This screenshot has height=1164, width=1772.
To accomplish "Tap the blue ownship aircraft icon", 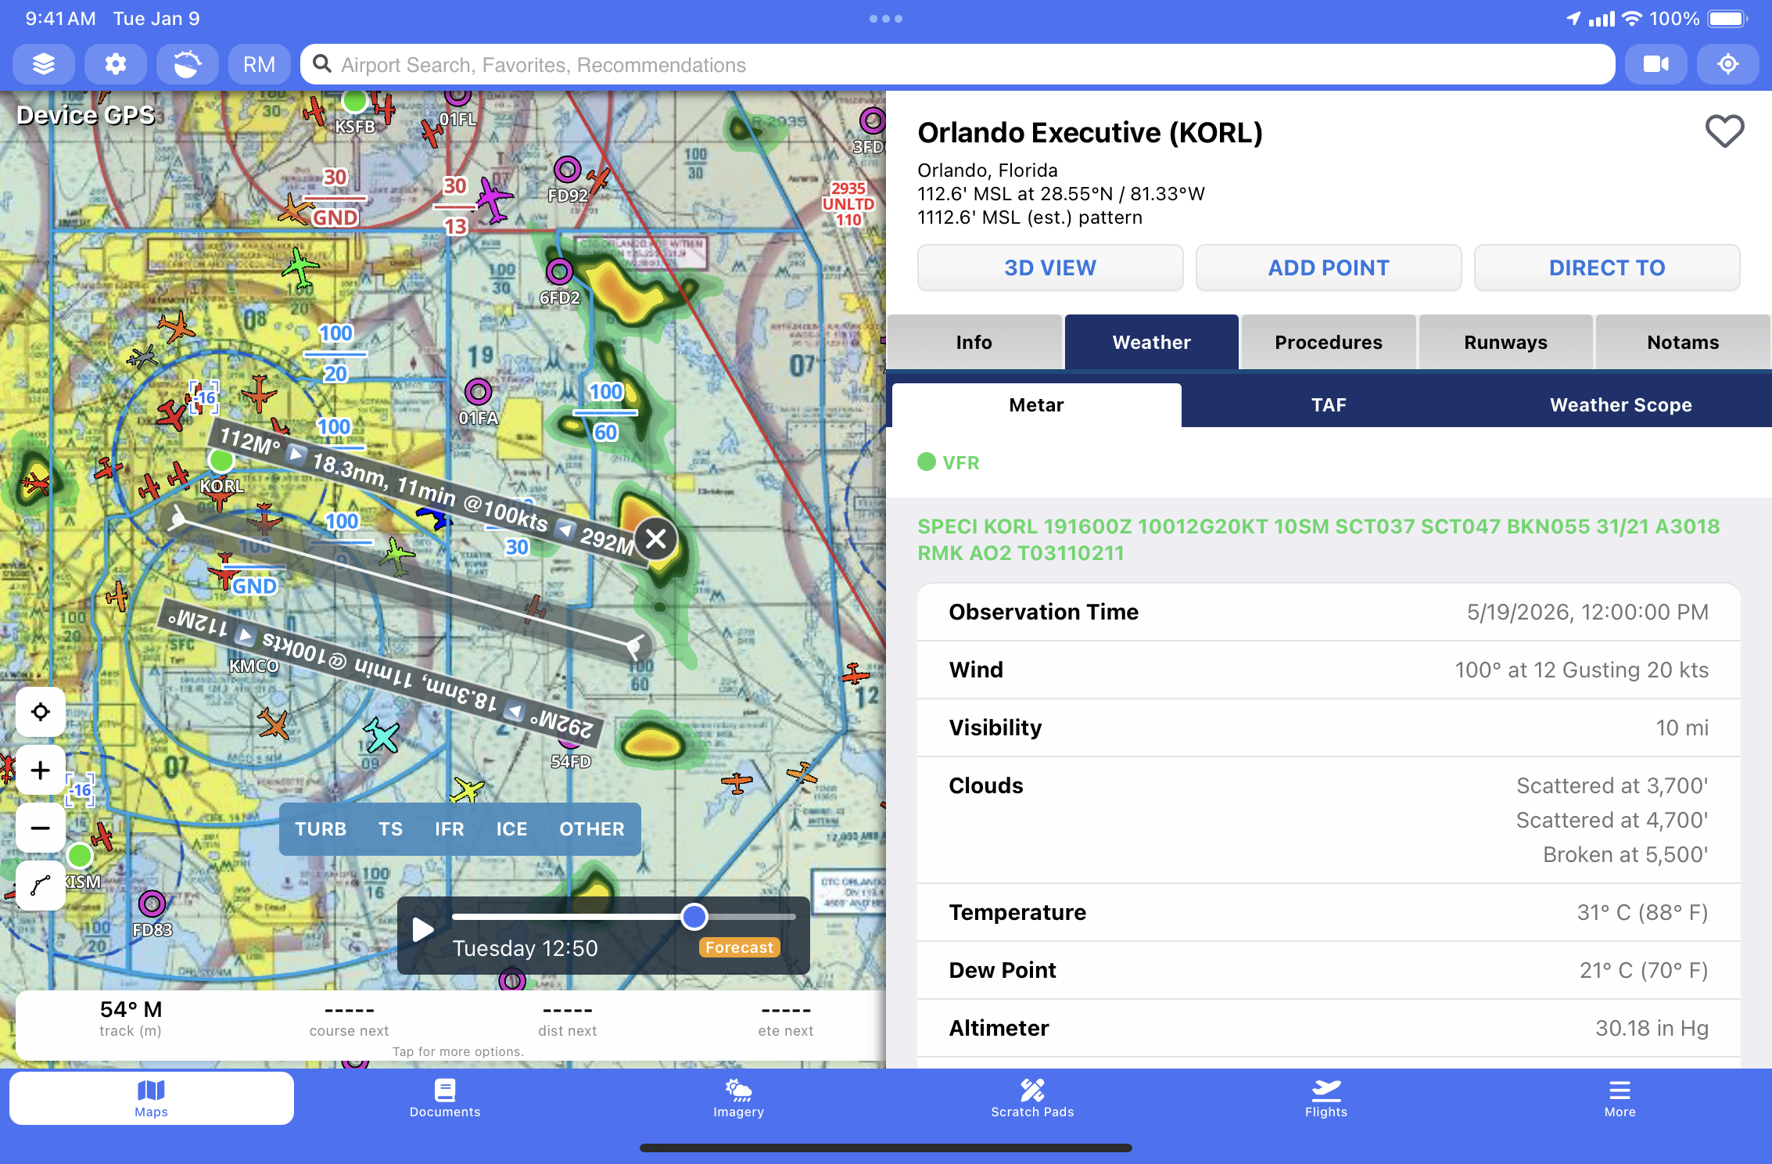I will 434,517.
